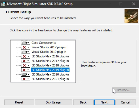Viewport: 139px width, 108px height.
Task: Go Back to previous setup page
Action: click(x=83, y=102)
